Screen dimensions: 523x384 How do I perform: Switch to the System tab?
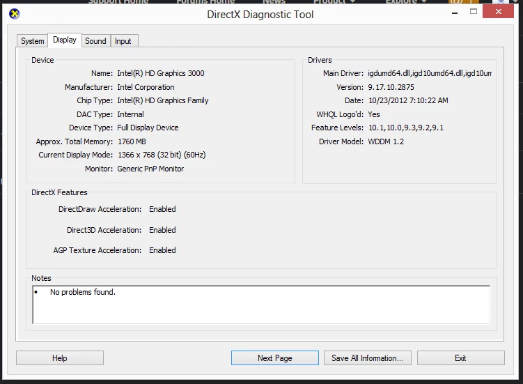32,41
